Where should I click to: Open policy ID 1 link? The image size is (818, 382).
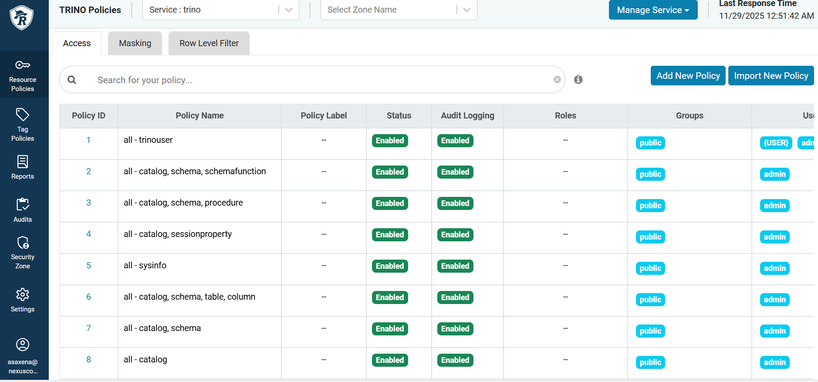[88, 140]
